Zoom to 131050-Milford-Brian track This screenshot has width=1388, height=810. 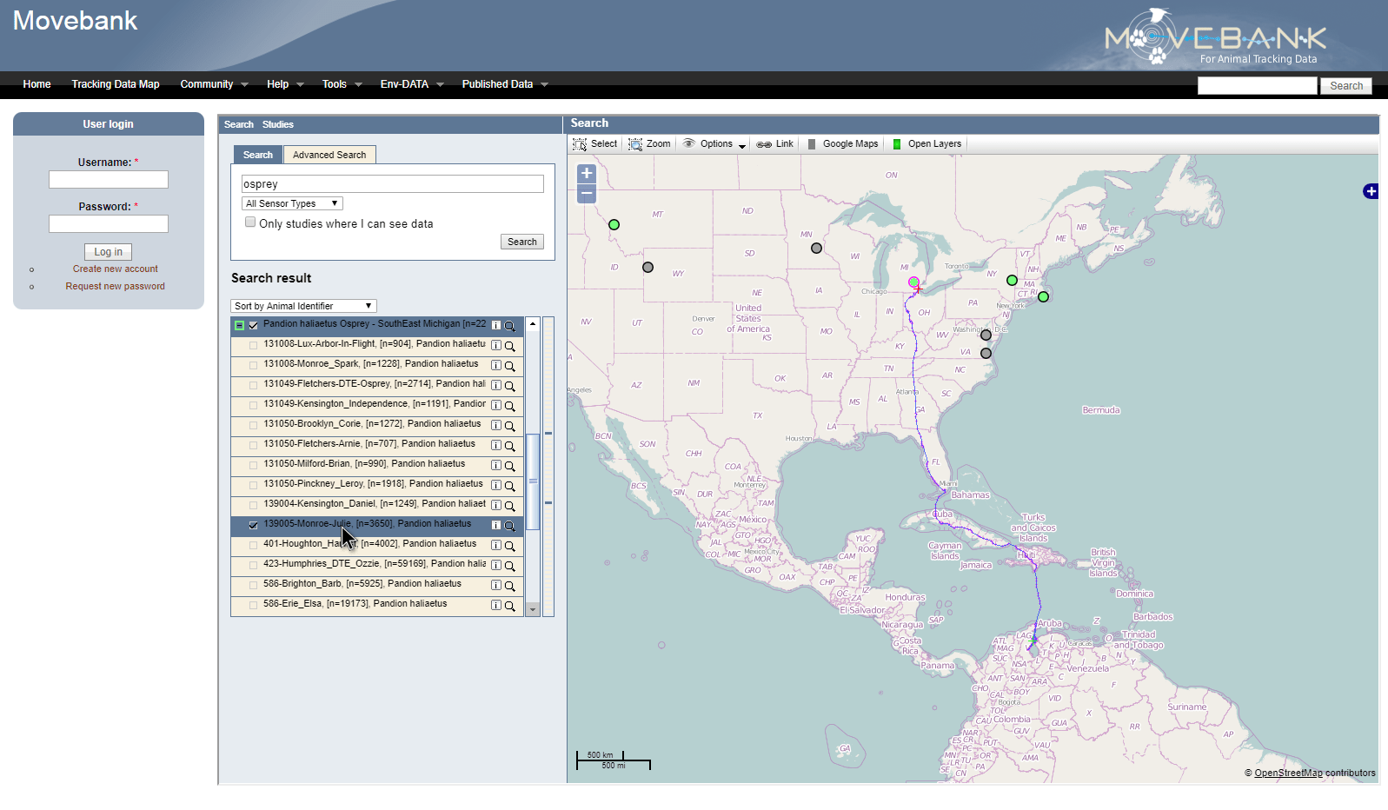(x=510, y=466)
